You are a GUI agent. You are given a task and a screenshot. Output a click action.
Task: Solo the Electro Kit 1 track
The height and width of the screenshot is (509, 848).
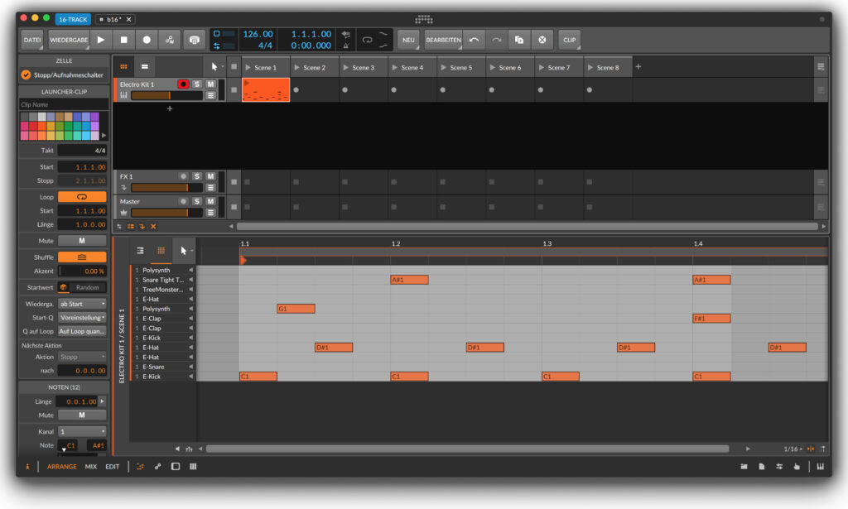point(197,84)
